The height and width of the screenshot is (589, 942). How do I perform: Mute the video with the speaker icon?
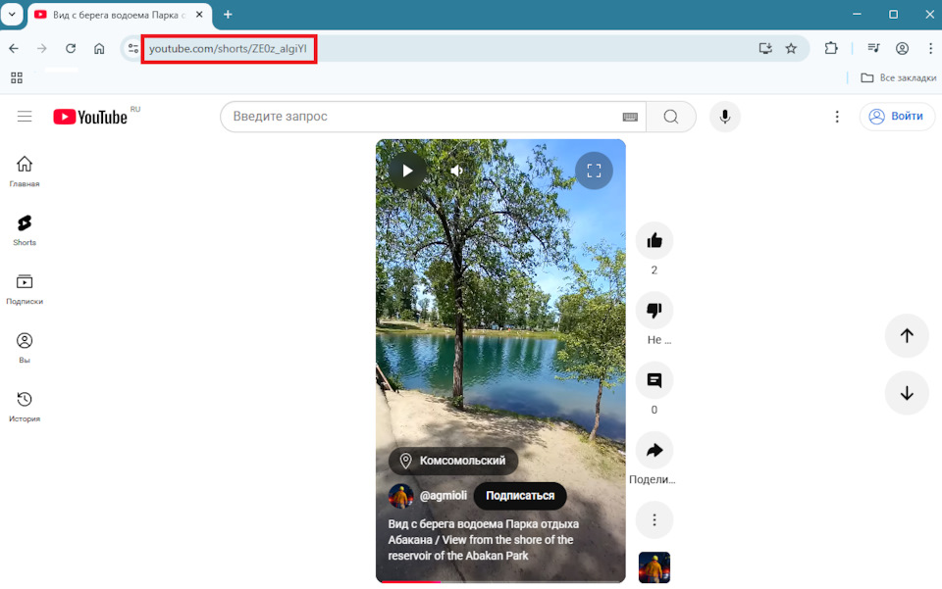[457, 171]
